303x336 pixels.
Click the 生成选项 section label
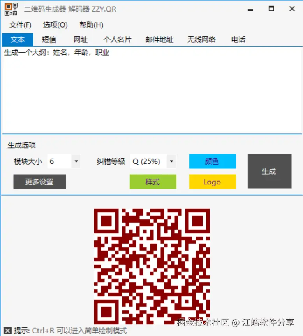22,145
